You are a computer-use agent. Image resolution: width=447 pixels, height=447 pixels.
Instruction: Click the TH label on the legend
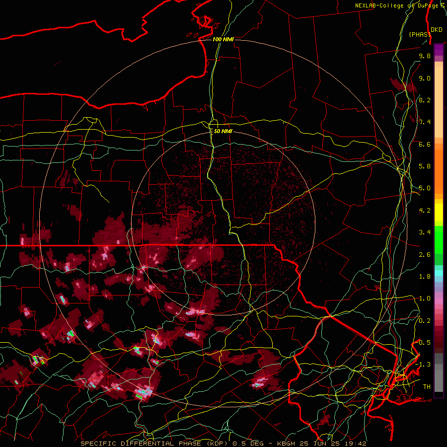[427, 387]
